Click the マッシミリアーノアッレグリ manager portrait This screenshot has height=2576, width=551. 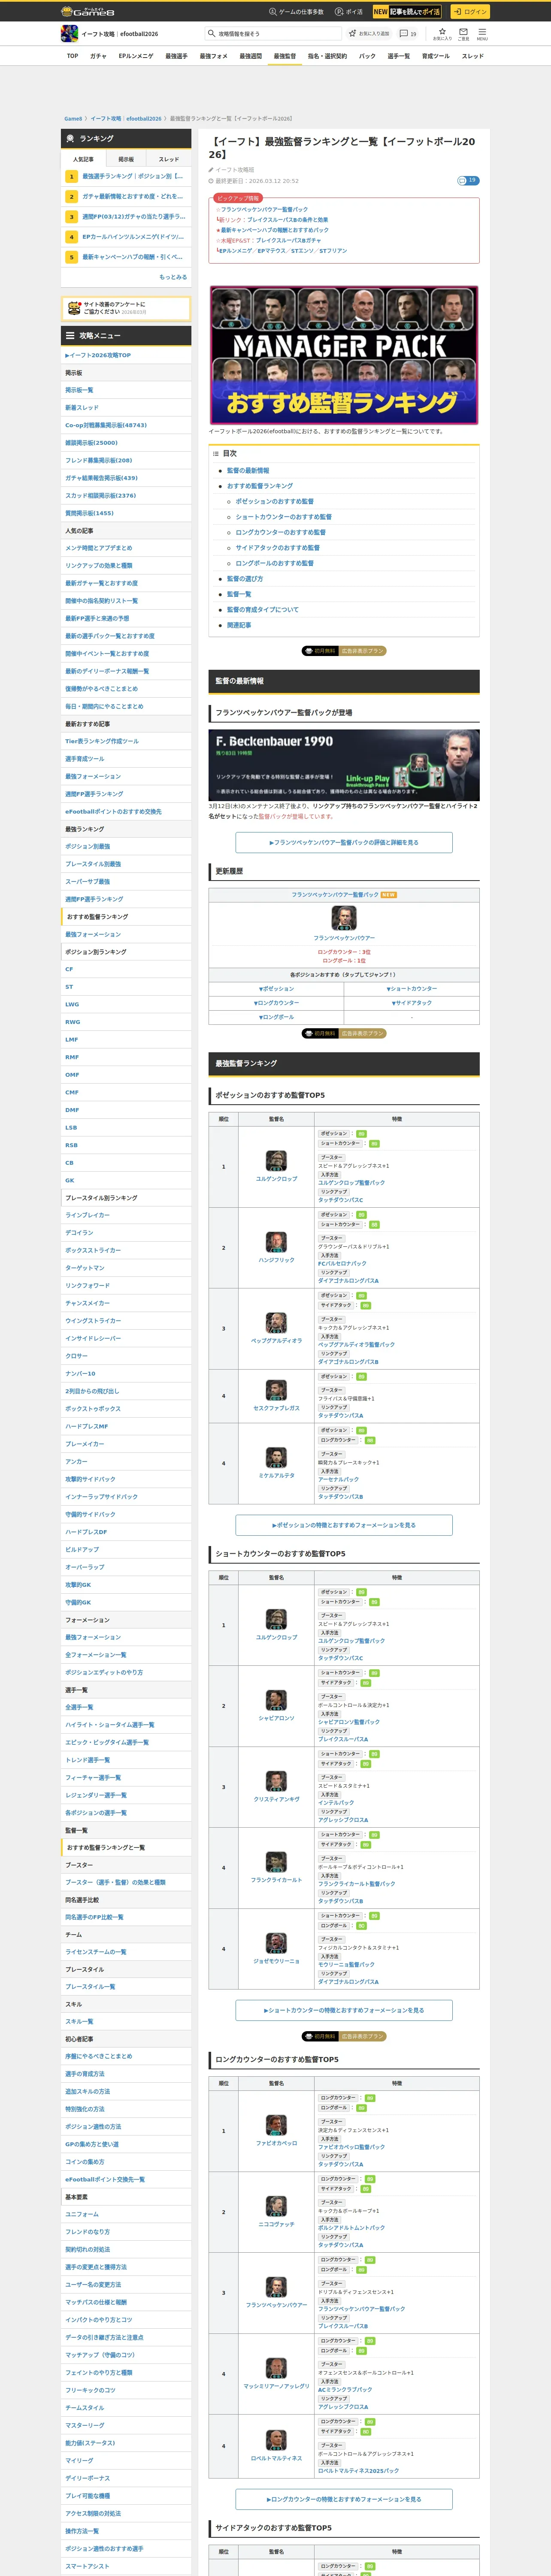pyautogui.click(x=276, y=2368)
